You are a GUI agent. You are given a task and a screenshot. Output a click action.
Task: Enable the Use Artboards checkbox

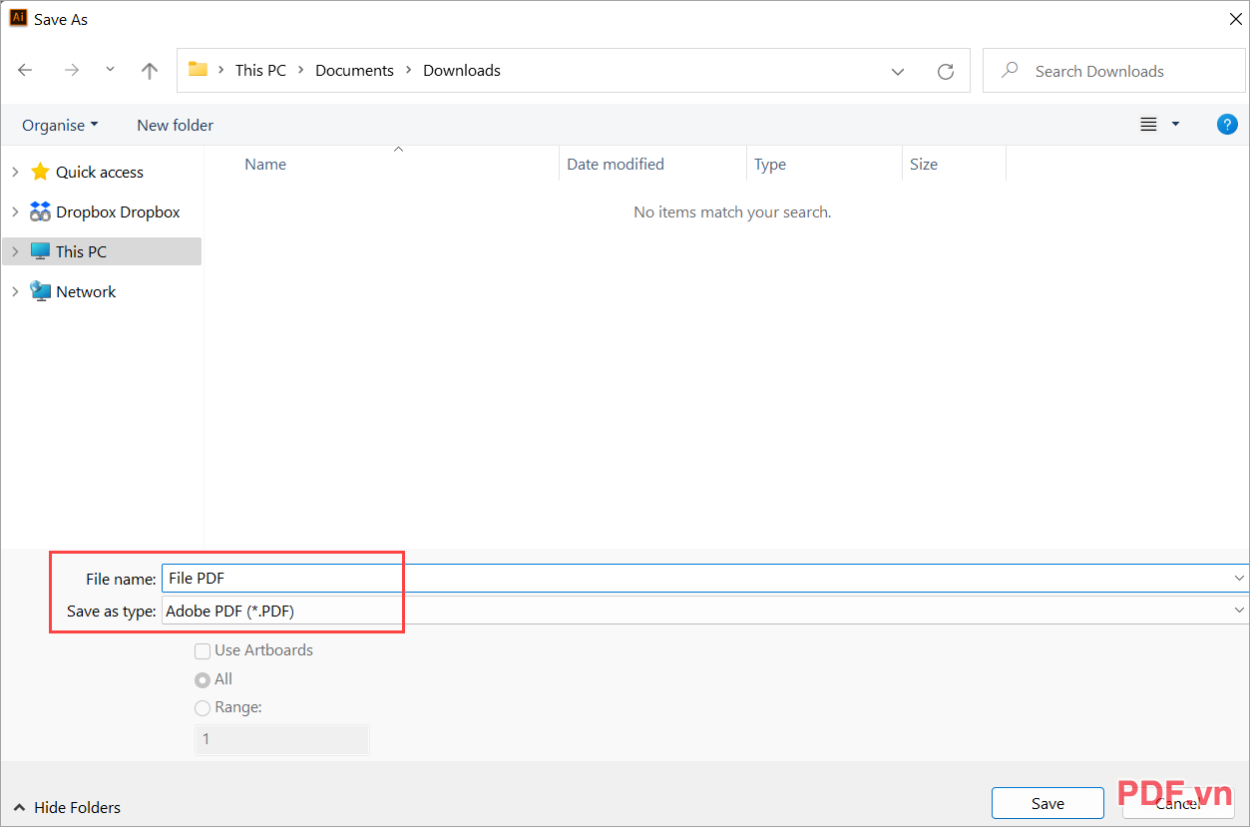203,650
